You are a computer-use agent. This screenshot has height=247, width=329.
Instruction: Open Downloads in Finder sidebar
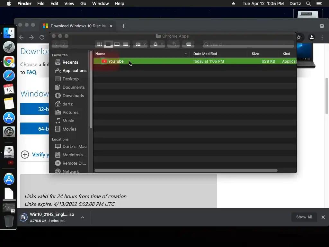coord(70,96)
